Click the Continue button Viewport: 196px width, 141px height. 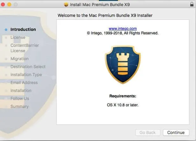click(176, 132)
